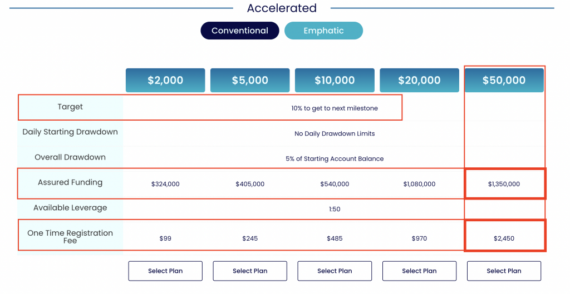The image size is (570, 294).
Task: Click the $10,000 account size header
Action: pos(335,80)
